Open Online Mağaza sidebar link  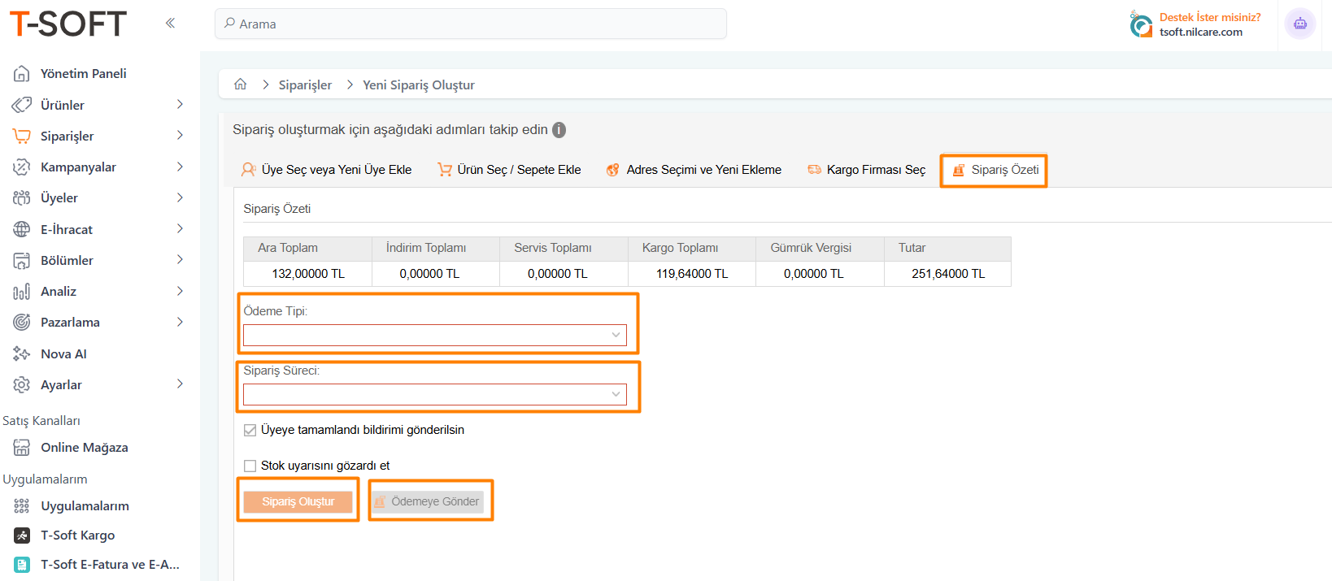click(84, 447)
